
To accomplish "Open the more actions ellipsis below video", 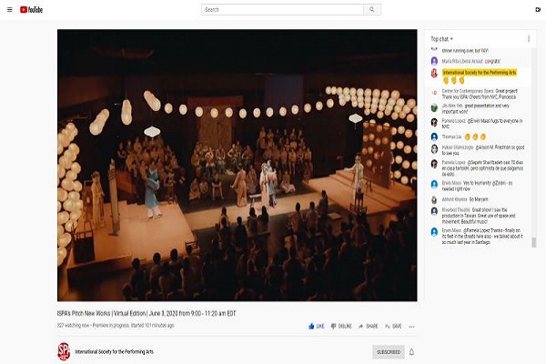I will pos(411,327).
